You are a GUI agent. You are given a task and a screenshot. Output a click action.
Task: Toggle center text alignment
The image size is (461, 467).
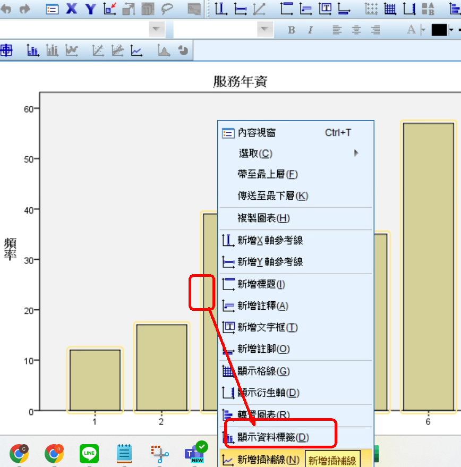coord(356,30)
